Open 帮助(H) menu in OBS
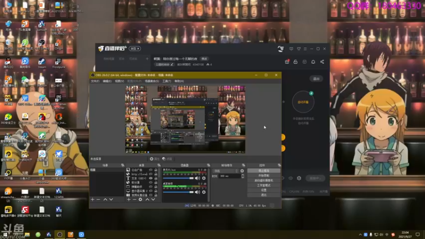The image size is (425, 239). (179, 81)
